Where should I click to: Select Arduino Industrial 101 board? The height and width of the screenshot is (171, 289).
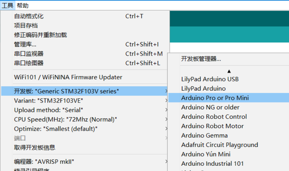point(228,164)
